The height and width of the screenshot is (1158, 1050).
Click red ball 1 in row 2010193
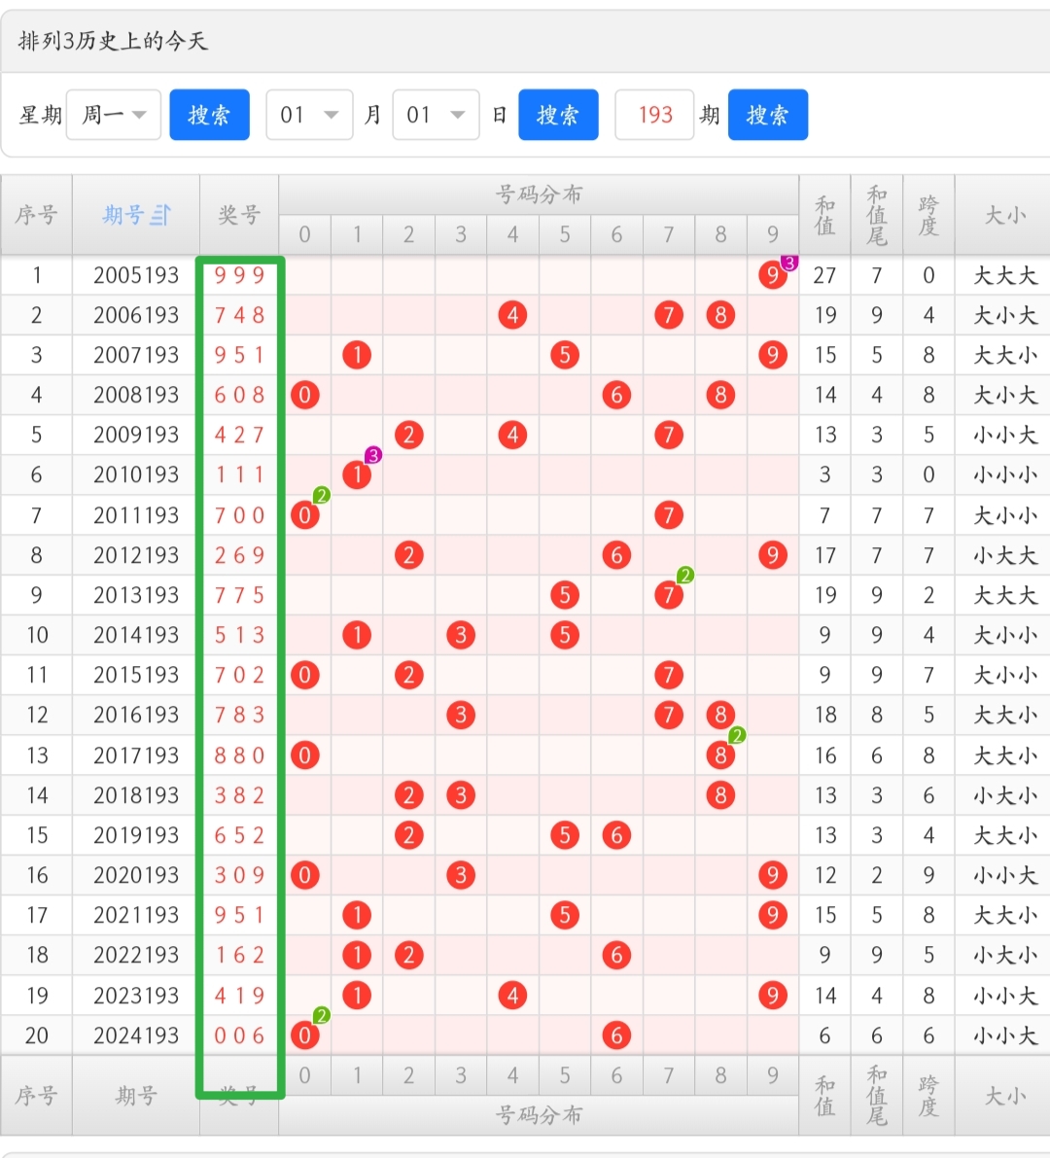click(357, 474)
